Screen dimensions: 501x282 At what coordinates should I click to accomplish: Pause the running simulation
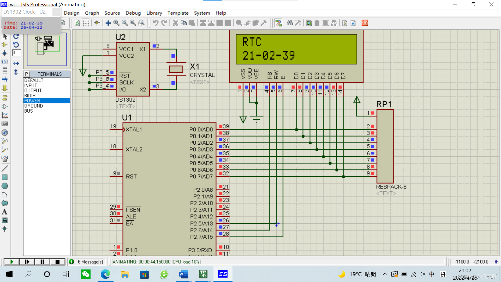tap(42, 262)
